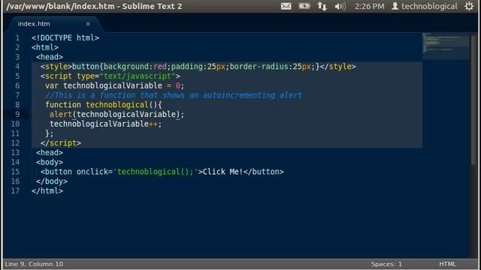This screenshot has width=481, height=270.
Task: Click the minimap code preview
Action: pos(446,46)
